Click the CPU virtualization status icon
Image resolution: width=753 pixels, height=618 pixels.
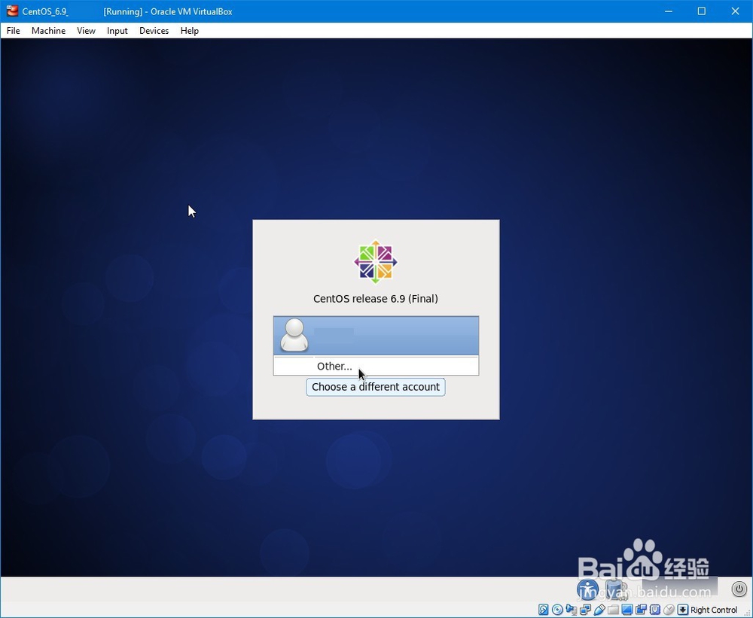tap(654, 610)
